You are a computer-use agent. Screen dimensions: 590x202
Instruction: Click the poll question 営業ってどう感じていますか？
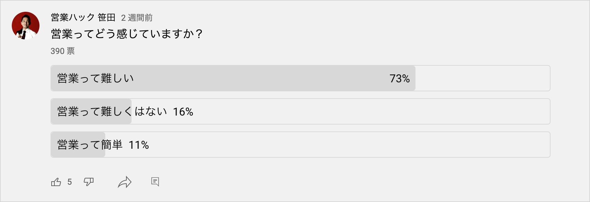(x=127, y=34)
